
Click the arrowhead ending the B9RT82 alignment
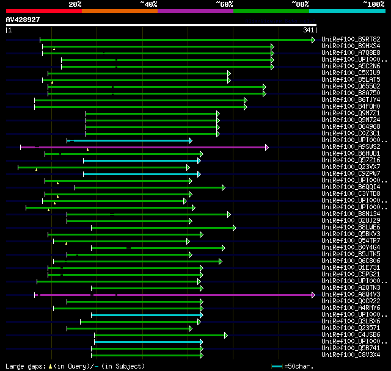point(313,40)
